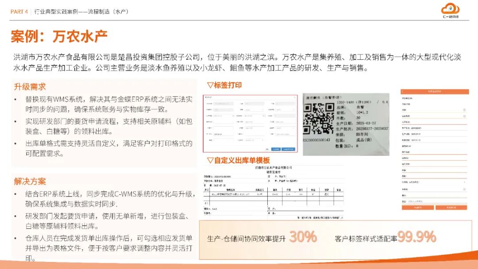Click the 99.9% adaptation rate figure
Viewport: 478px width, 269px height.
pyautogui.click(x=417, y=237)
